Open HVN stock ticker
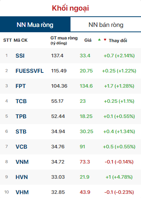Image resolution: width=141 pixels, height=198 pixels. click(x=22, y=177)
